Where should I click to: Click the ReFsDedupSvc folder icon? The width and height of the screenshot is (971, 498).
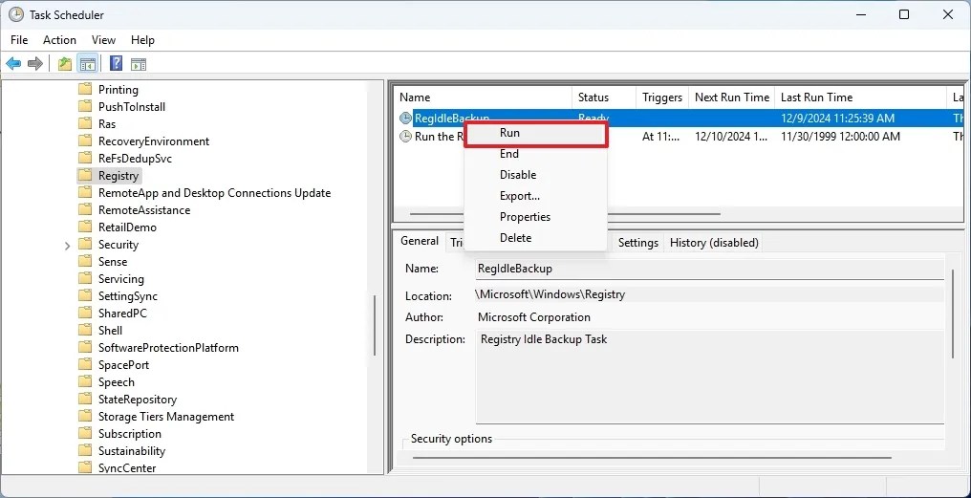(x=85, y=159)
